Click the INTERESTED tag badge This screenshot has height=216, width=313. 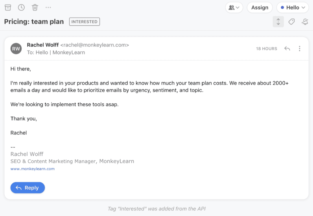point(84,22)
